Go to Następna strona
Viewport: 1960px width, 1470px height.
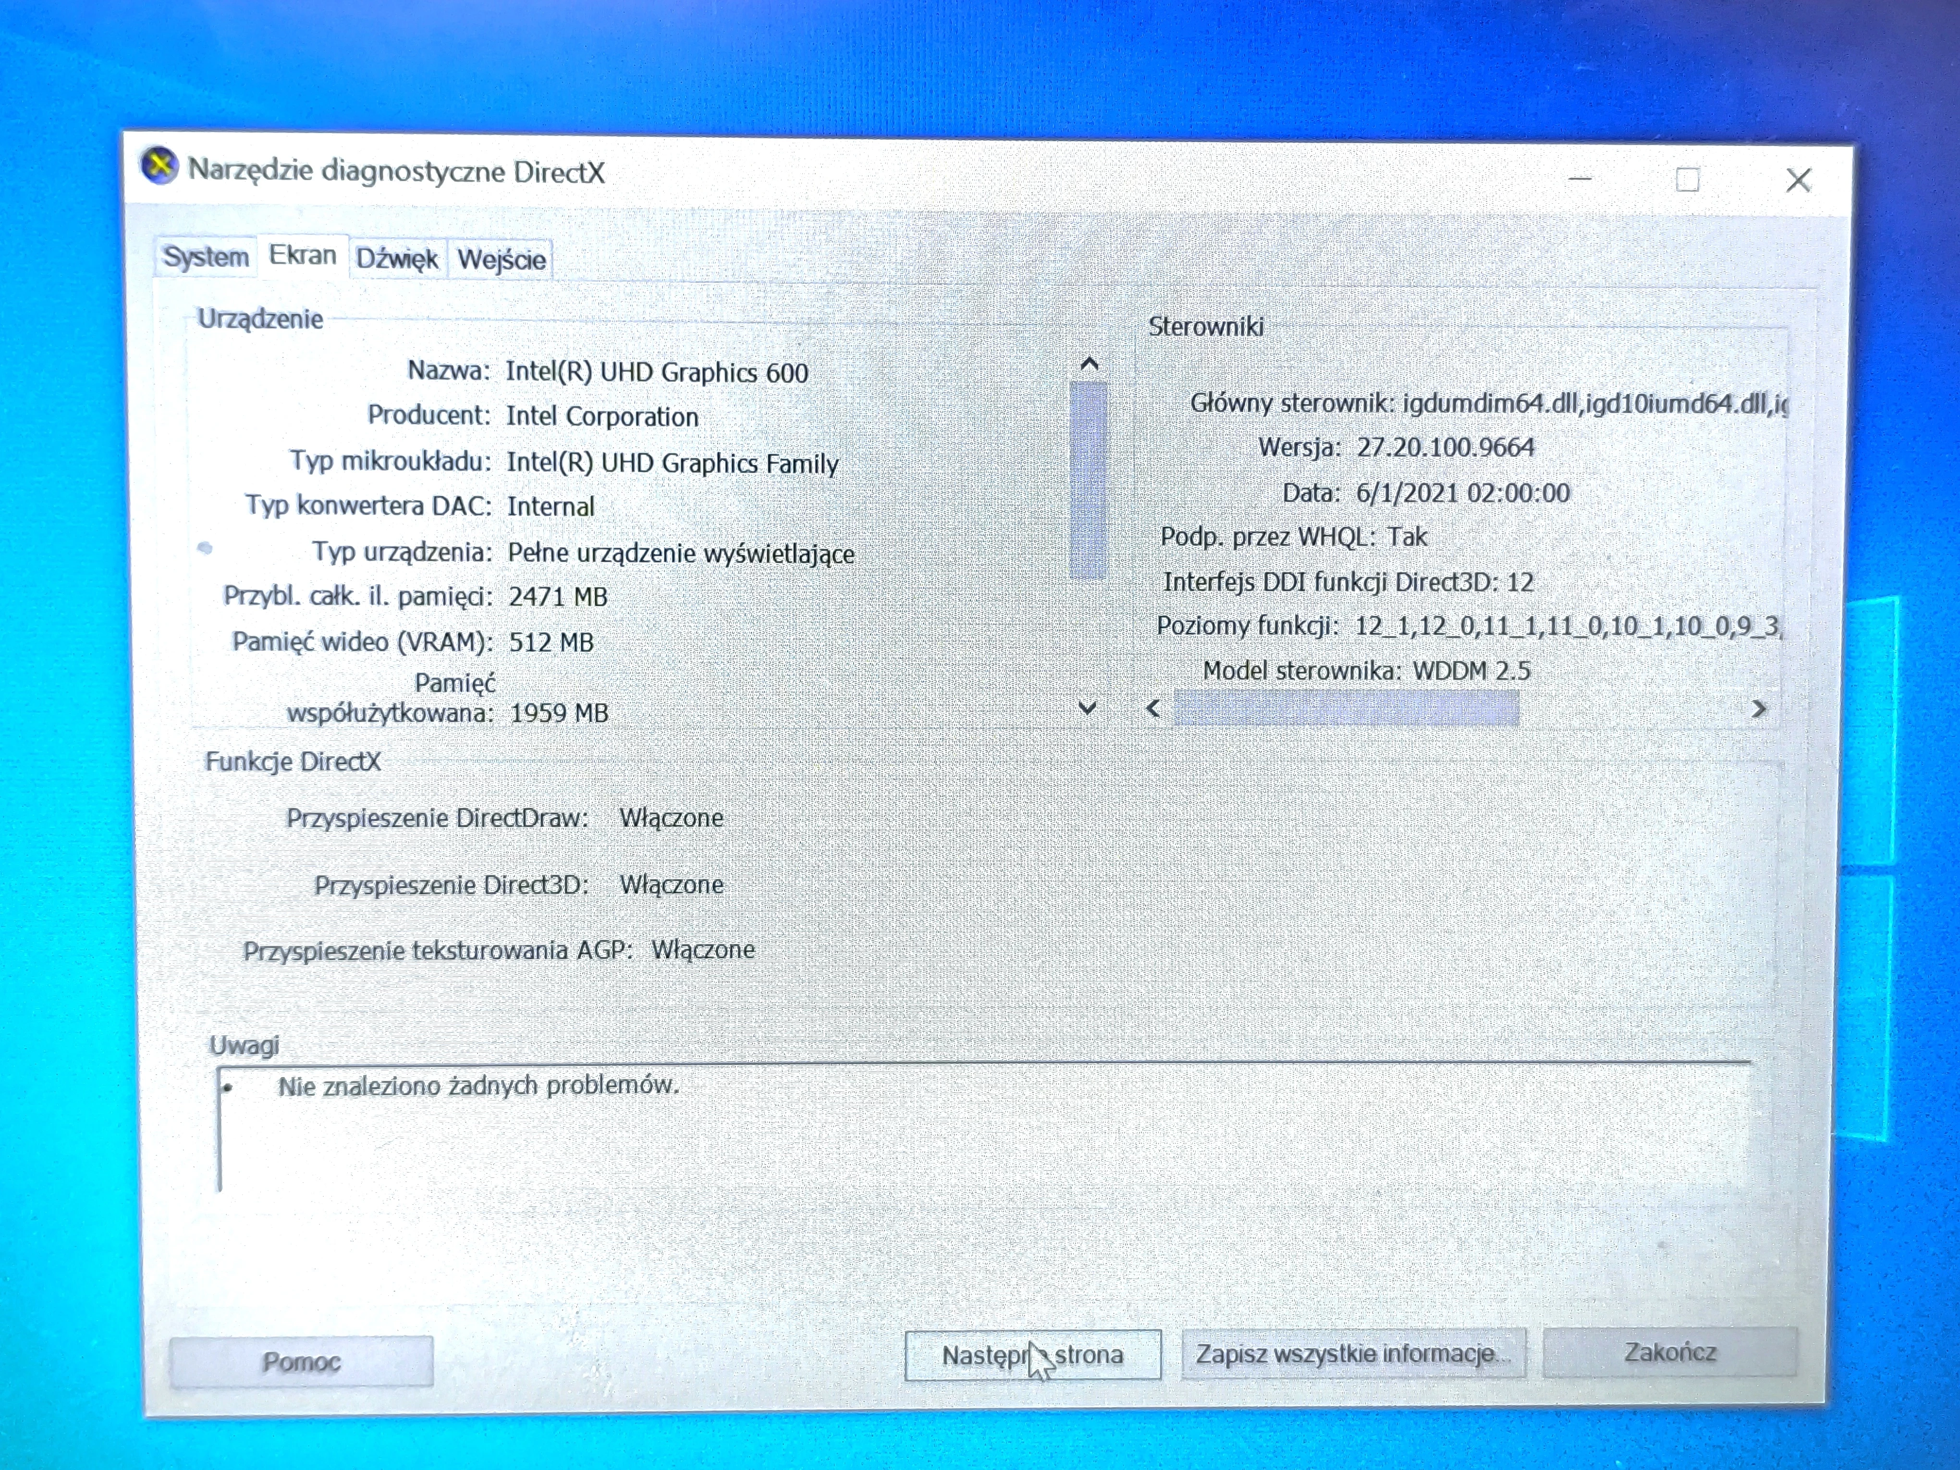[1032, 1355]
